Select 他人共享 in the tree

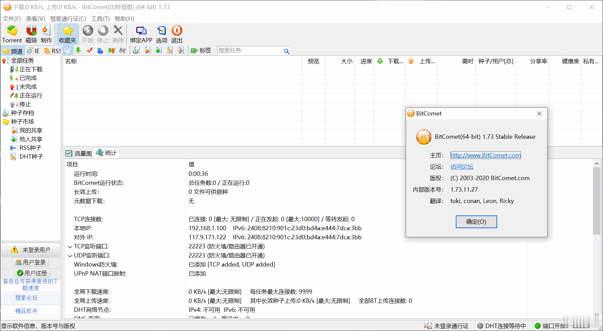click(x=31, y=139)
